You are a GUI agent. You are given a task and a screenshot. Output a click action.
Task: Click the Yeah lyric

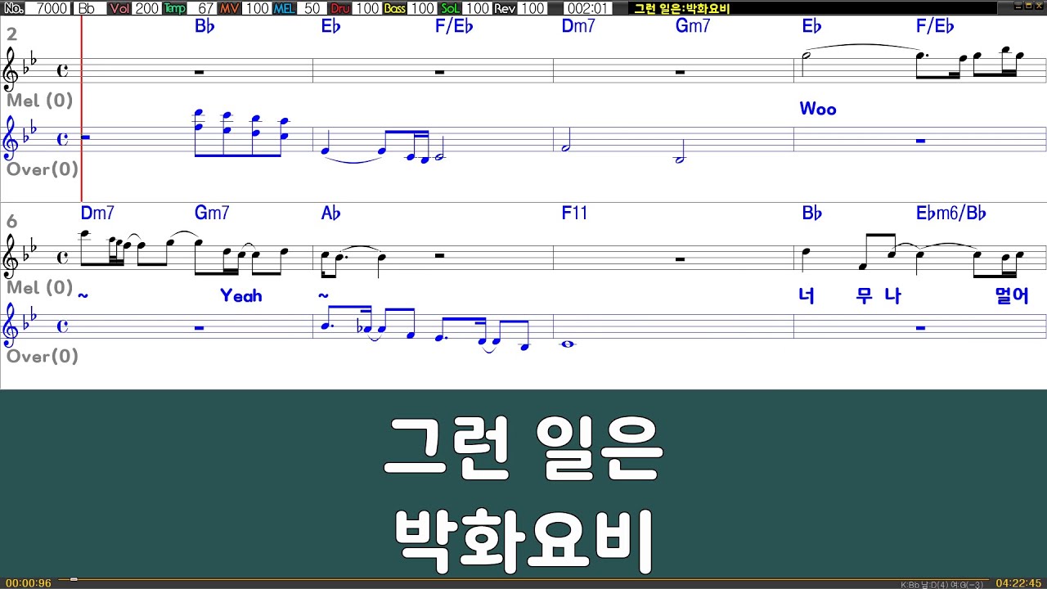tap(241, 295)
